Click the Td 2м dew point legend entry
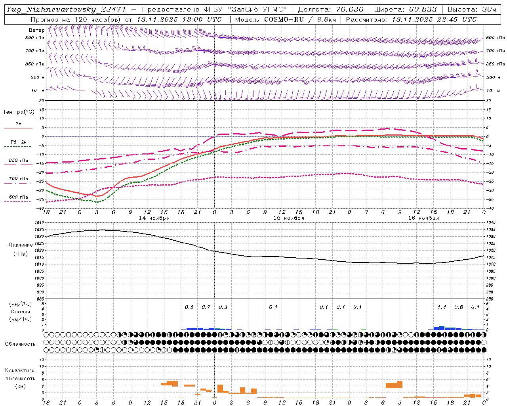Screen dimensions: 507x406 (18, 142)
